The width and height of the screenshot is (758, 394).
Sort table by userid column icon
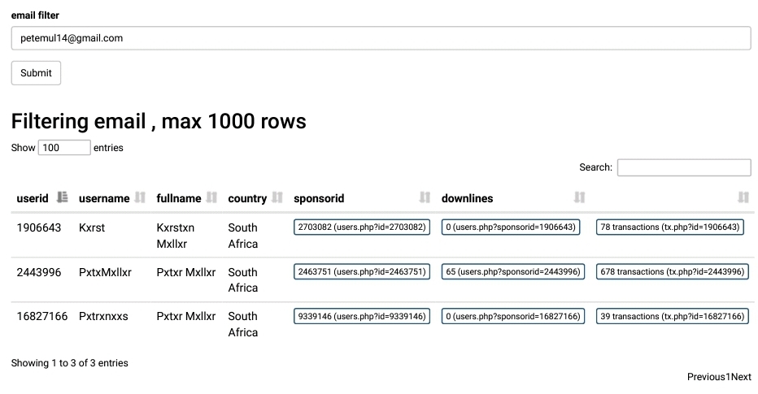[x=62, y=197]
